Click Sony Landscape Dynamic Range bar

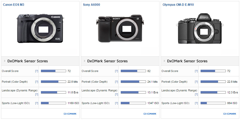pyautogui.click(x=133, y=92)
